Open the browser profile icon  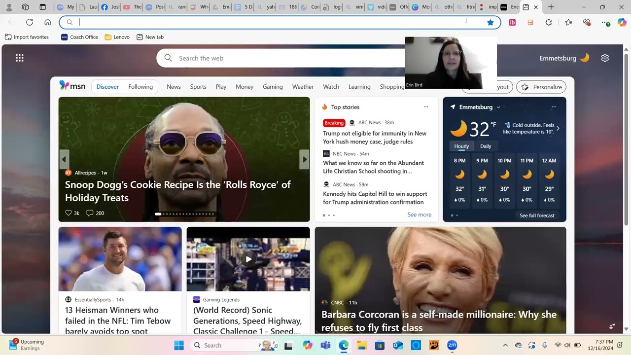pos(9,7)
